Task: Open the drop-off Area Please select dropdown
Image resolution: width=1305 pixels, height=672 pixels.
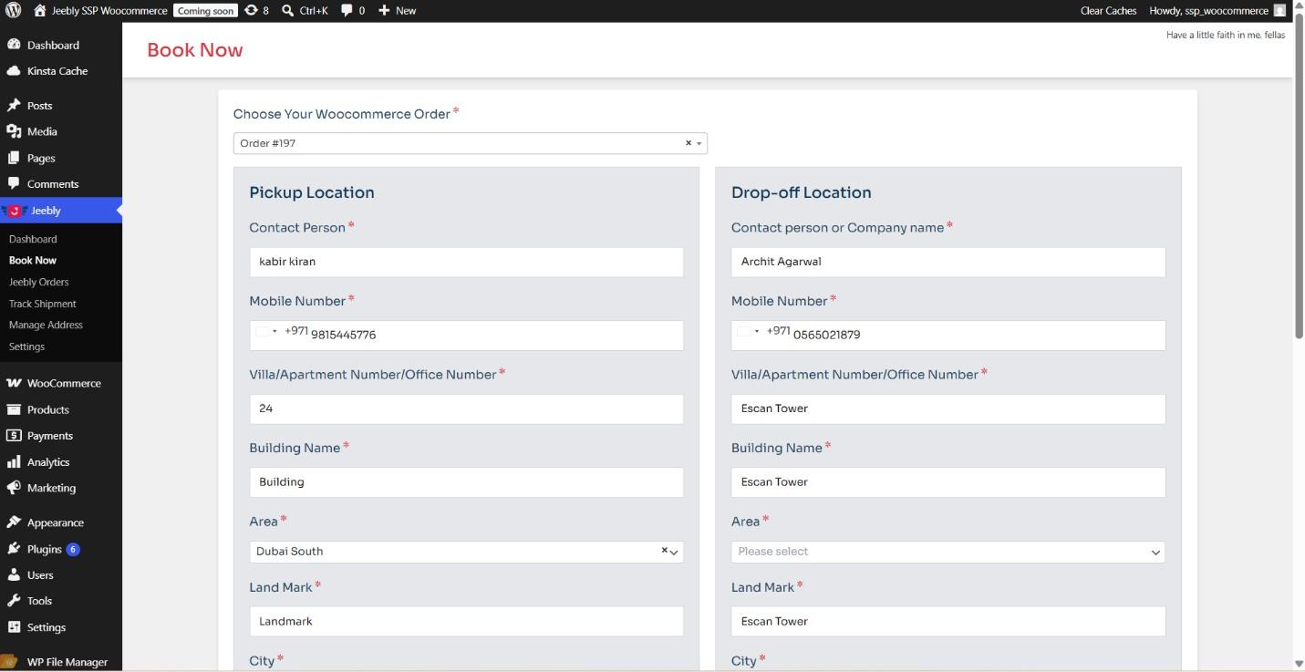Action: coord(948,552)
